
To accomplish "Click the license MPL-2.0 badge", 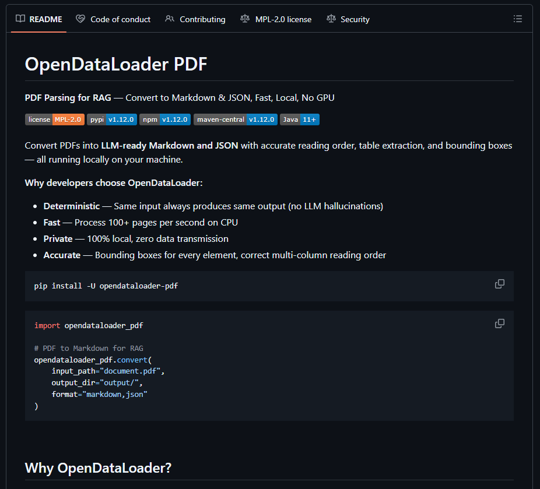I will (x=55, y=119).
